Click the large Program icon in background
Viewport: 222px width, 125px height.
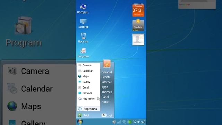pos(23,25)
